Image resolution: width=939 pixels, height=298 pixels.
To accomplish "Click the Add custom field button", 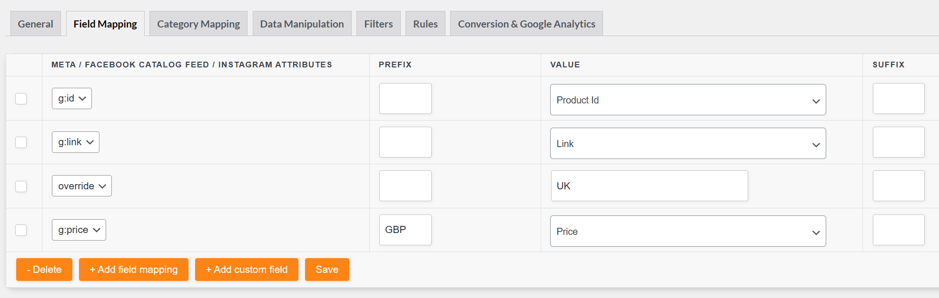I will point(247,270).
